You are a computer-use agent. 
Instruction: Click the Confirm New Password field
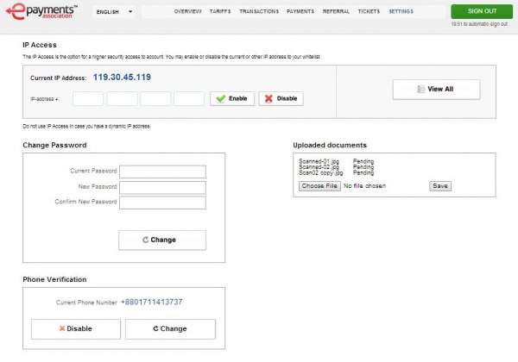162,203
